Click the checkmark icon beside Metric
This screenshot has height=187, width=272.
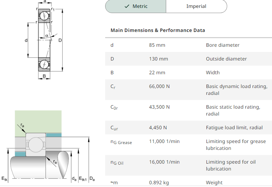(127, 7)
